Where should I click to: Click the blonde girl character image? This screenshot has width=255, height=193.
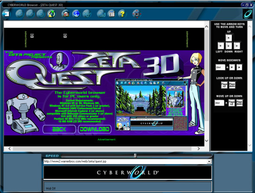click(x=193, y=93)
